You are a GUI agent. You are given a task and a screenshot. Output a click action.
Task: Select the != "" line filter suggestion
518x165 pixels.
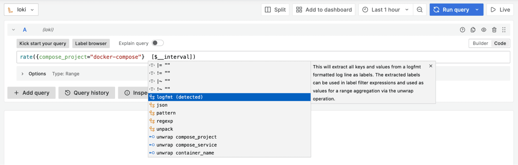[x=229, y=73]
